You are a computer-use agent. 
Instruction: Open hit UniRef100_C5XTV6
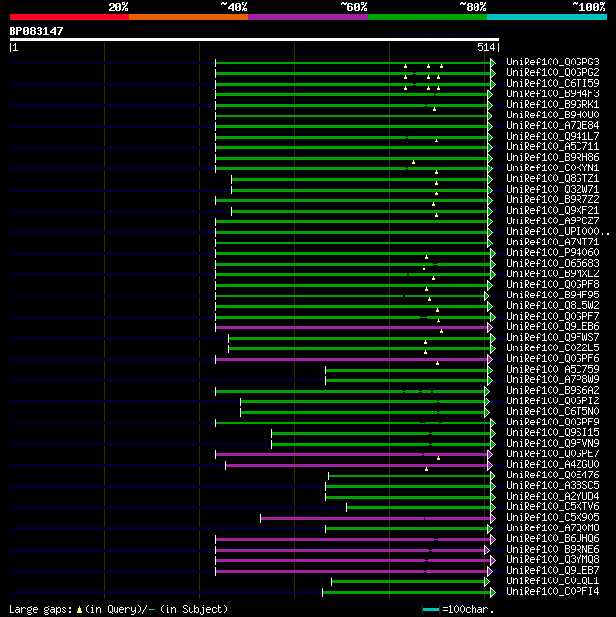pos(552,507)
